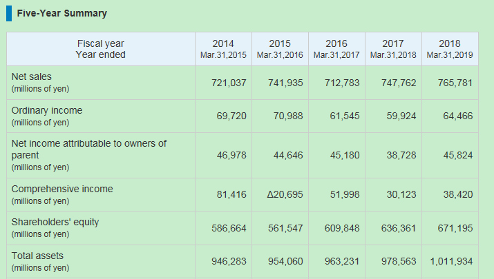Select Net income attributable to owners label
Screen dimensions: 494x279
(x=89, y=149)
